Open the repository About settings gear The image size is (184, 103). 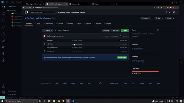click(158, 30)
